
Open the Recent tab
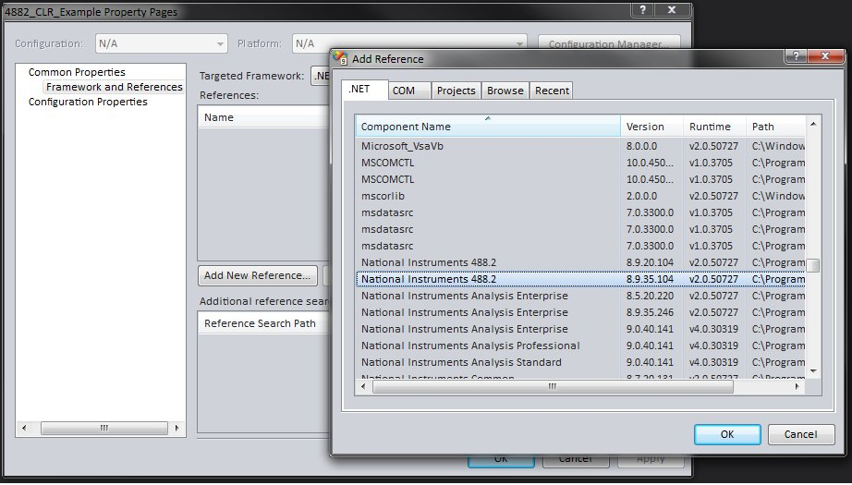tap(552, 91)
